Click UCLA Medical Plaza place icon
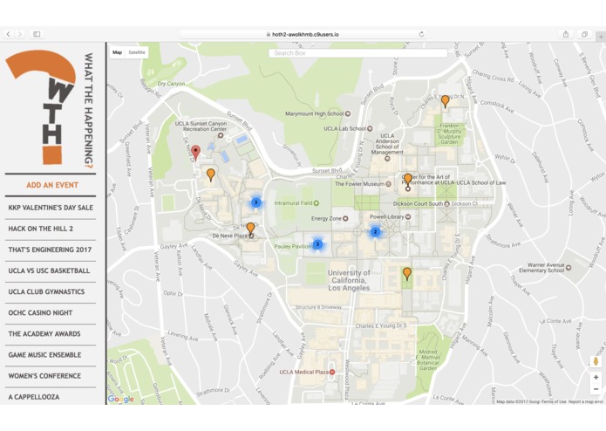This screenshot has height=431, width=606. pyautogui.click(x=332, y=372)
